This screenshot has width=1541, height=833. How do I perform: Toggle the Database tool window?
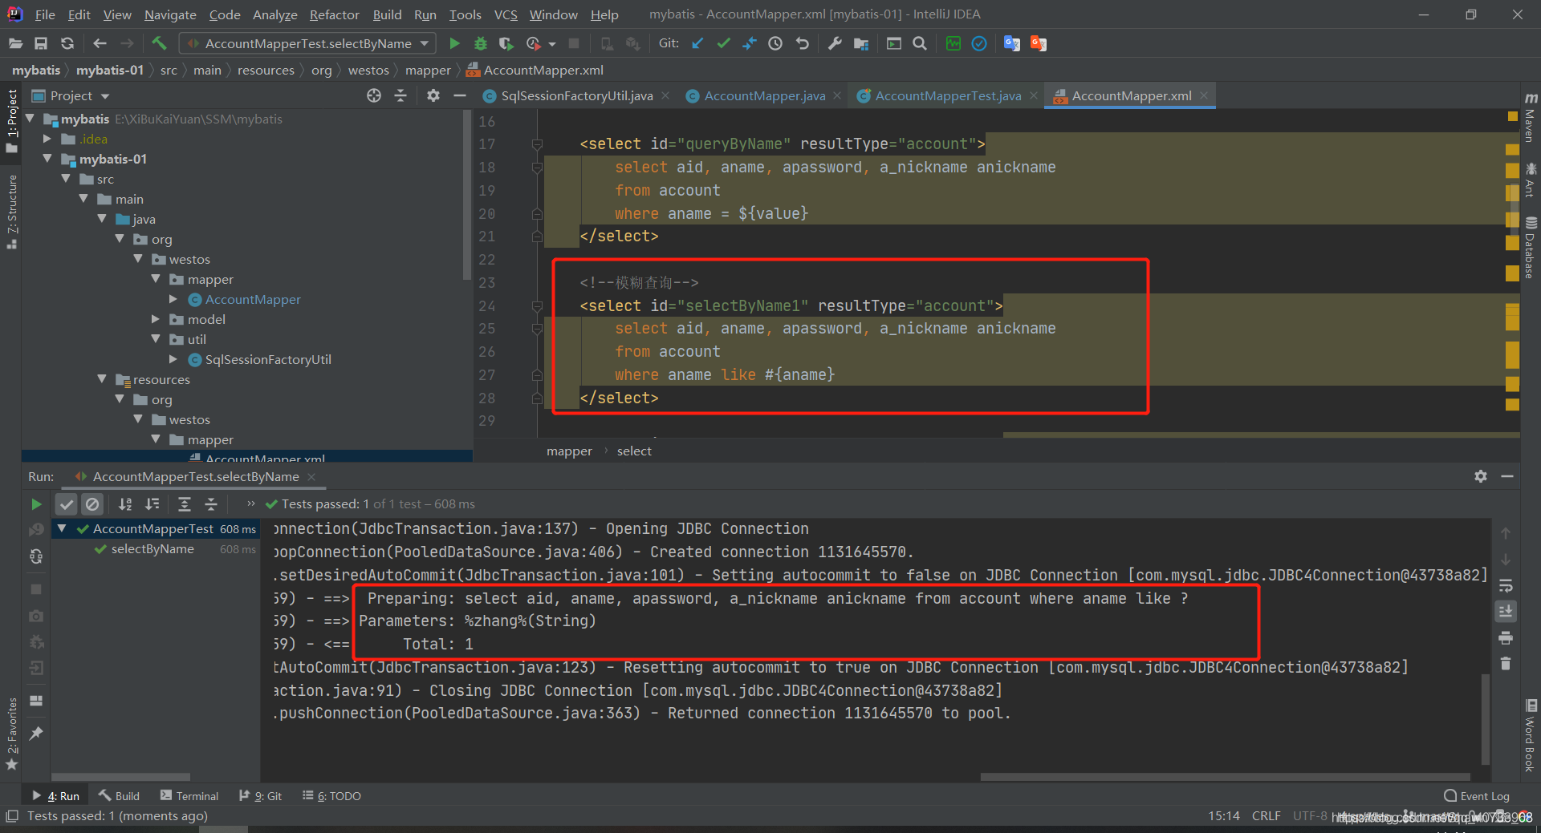pyautogui.click(x=1530, y=247)
